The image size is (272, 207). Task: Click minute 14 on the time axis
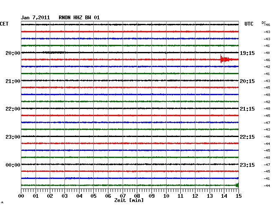point(224,196)
